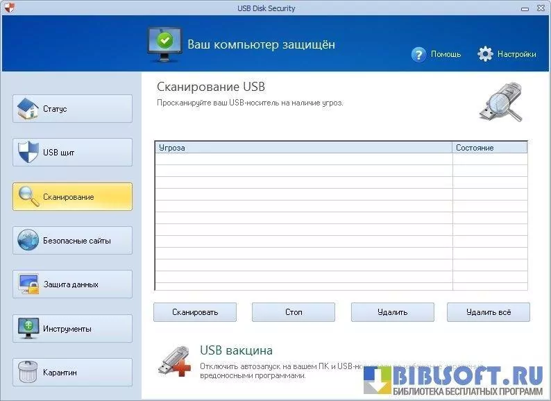Image resolution: width=551 pixels, height=401 pixels.
Task: Click the question mark Помощь icon
Action: tap(418, 54)
